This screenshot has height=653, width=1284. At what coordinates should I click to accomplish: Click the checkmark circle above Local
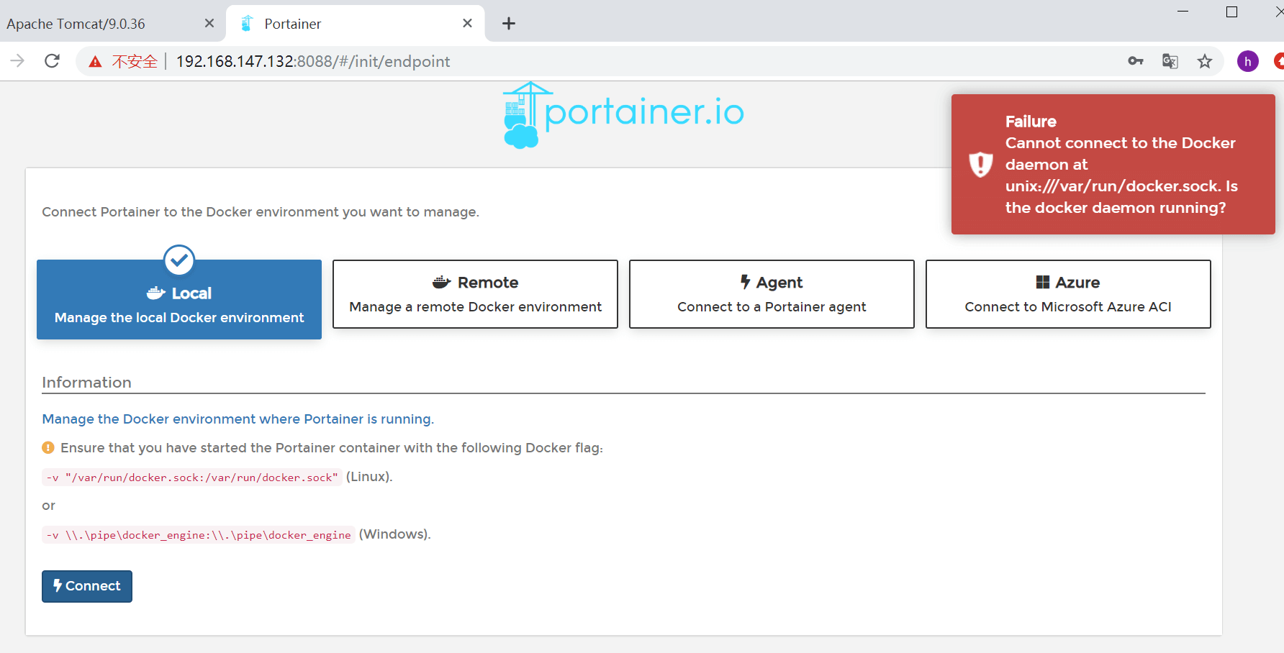pos(179,260)
